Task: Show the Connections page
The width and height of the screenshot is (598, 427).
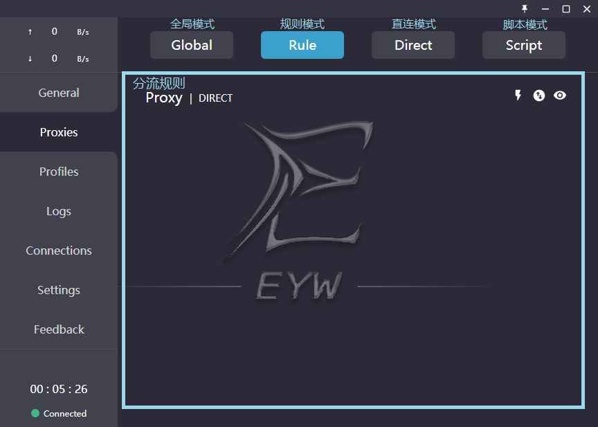Action: pos(59,251)
